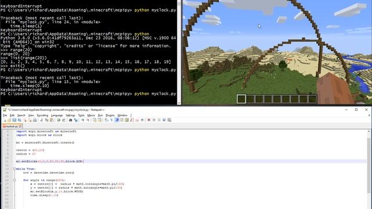Image resolution: width=372 pixels, height=209 pixels.
Task: Click the Close All toolbar icon
Action: click(30, 120)
